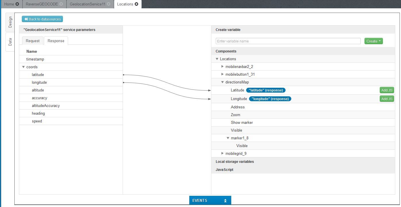
Task: Close the Locations tab
Action: click(x=136, y=4)
